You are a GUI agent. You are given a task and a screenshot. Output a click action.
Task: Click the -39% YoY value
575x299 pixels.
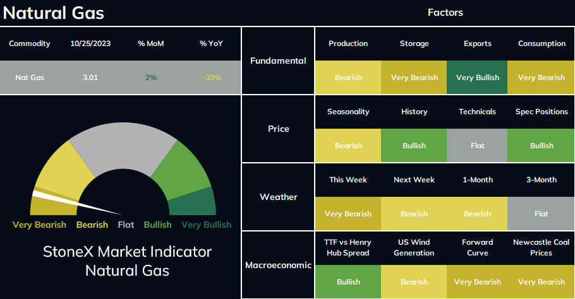click(x=212, y=78)
